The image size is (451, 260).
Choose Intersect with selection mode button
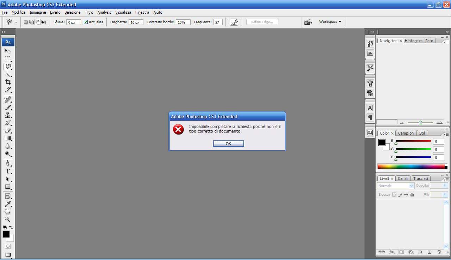[x=44, y=22]
